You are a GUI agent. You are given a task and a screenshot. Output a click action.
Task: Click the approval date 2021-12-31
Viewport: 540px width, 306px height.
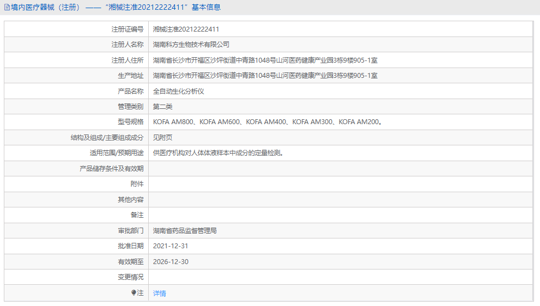tap(171, 246)
